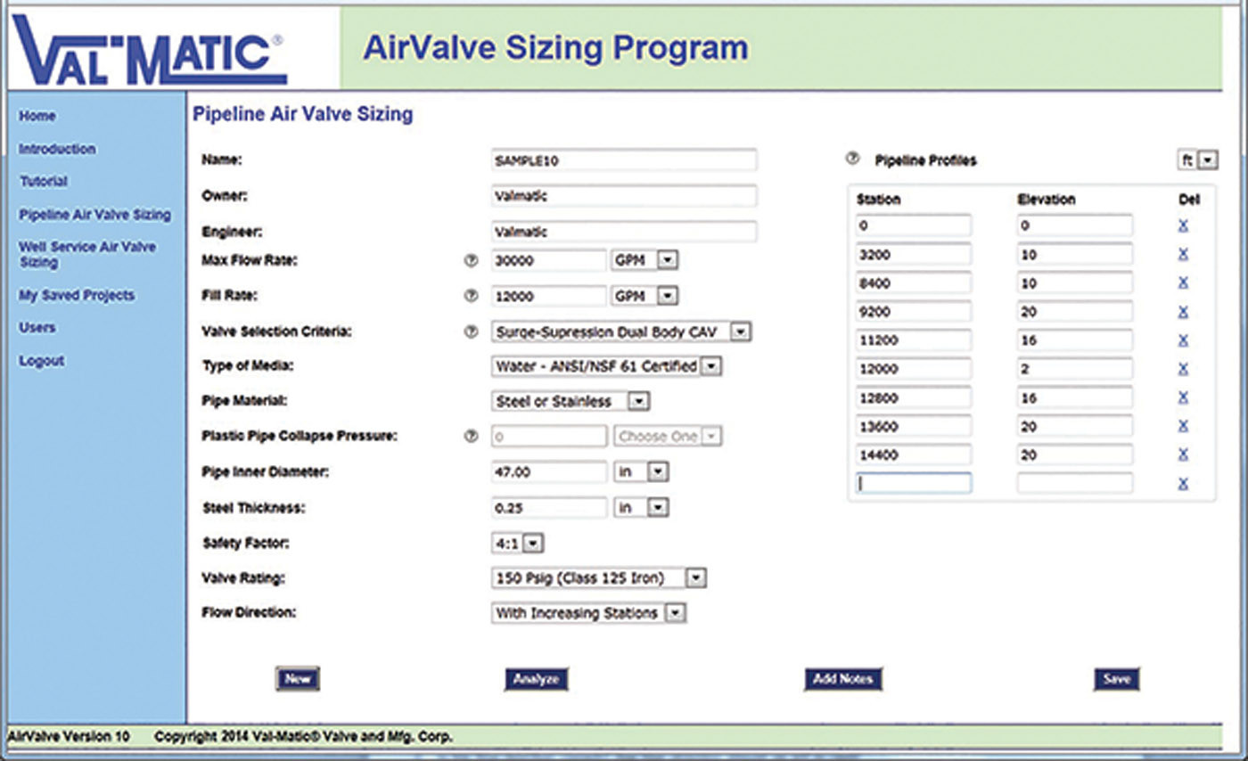
Task: Click the Engineer input field
Action: (x=624, y=232)
